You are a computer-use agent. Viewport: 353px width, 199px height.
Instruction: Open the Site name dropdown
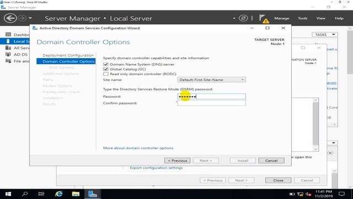211,80
